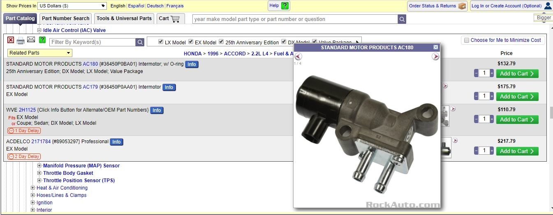Switch to the Part Catalog tab
Screen dimensions: 553x215
tap(20, 18)
